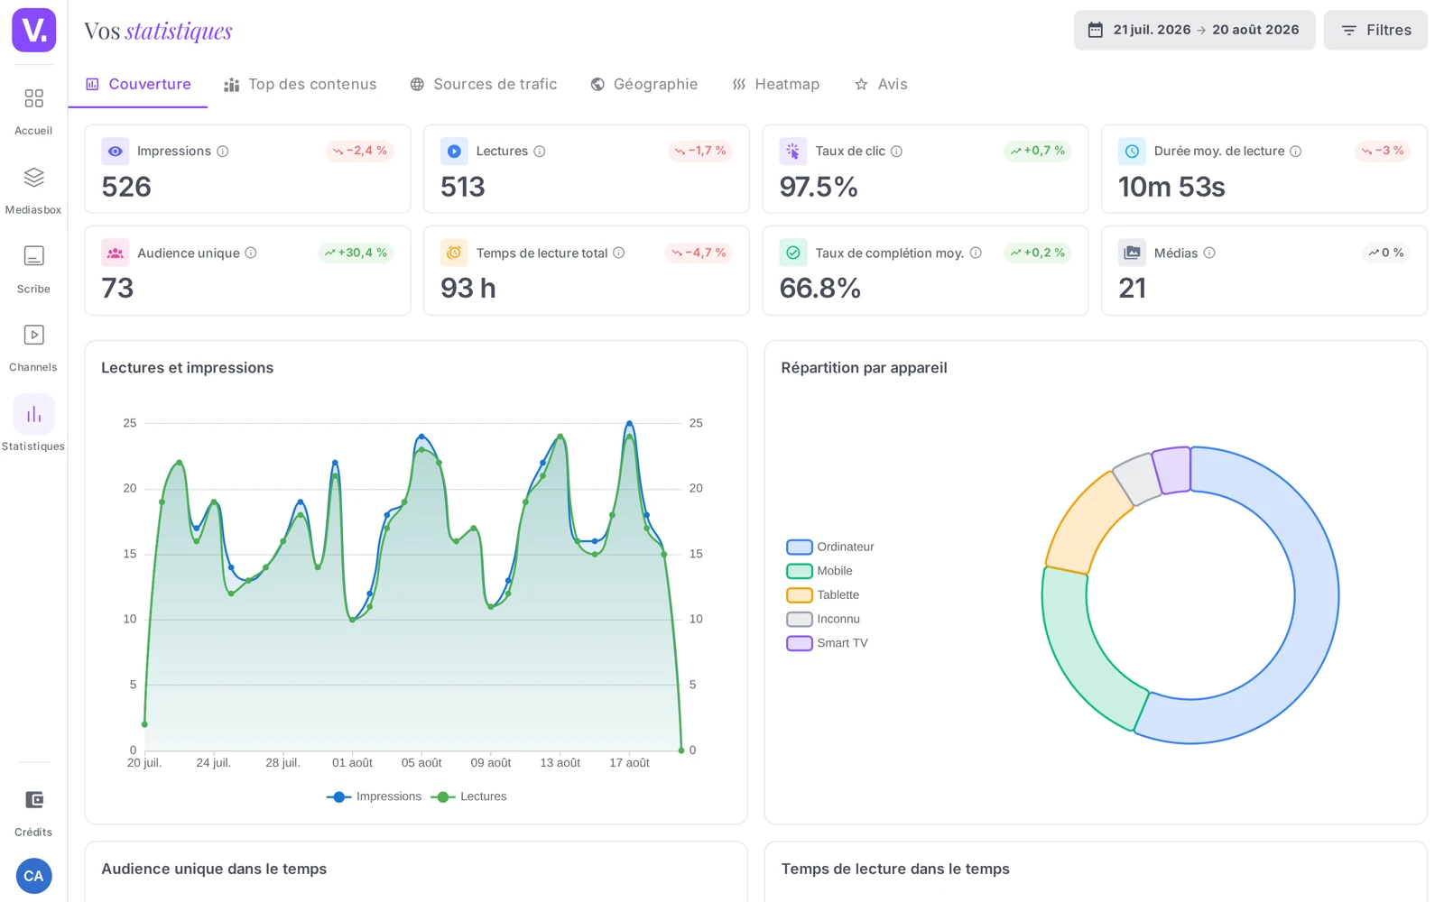
Task: Click the info icon next to Impressions
Action: point(223,152)
